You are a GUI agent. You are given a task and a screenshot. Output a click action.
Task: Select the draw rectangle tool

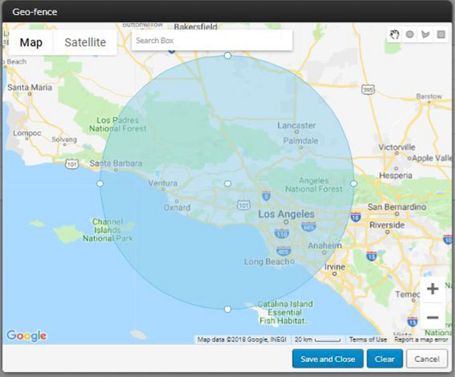(441, 34)
